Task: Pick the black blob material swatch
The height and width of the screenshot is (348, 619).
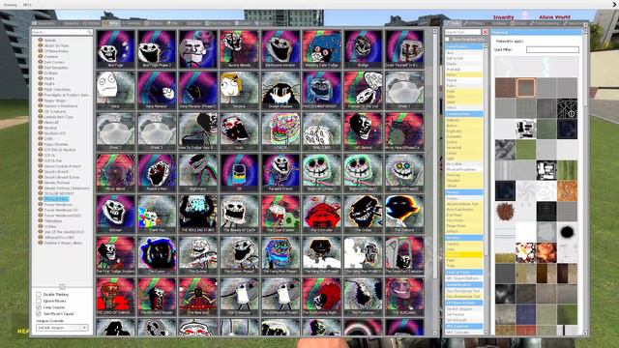Action: [x=568, y=232]
